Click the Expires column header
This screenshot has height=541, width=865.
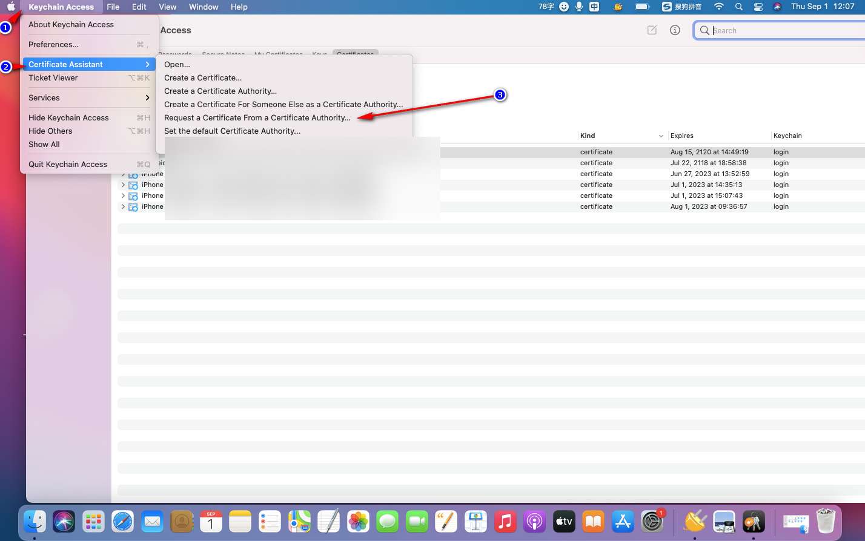point(682,136)
